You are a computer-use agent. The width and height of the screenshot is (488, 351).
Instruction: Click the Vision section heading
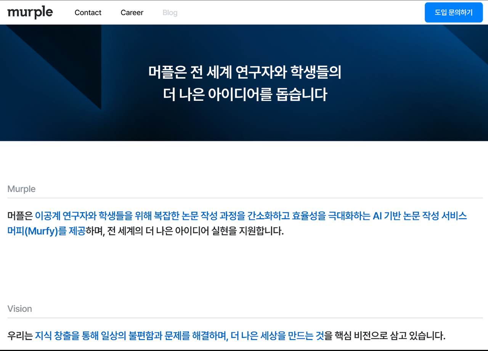coord(20,309)
